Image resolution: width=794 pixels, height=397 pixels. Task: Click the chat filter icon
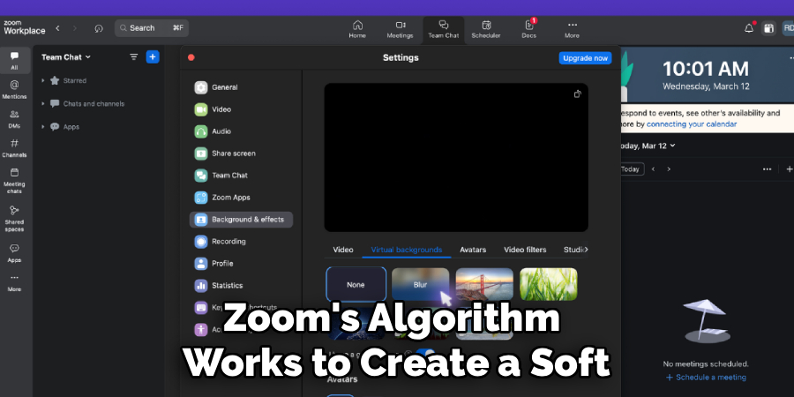134,57
